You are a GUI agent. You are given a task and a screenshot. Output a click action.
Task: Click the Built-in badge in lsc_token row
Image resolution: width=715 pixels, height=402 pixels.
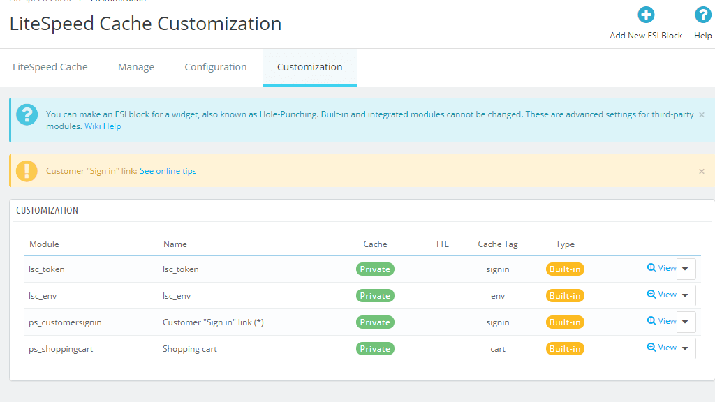(565, 269)
